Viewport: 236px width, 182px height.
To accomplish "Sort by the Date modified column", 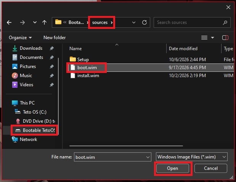I will pos(183,49).
